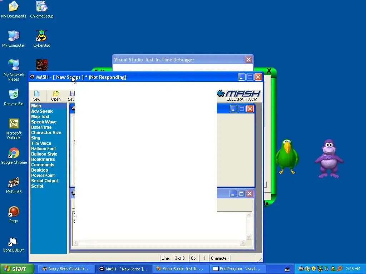This screenshot has height=274, width=366.
Task: Open the TTS Voice sidebar section
Action: [x=41, y=143]
